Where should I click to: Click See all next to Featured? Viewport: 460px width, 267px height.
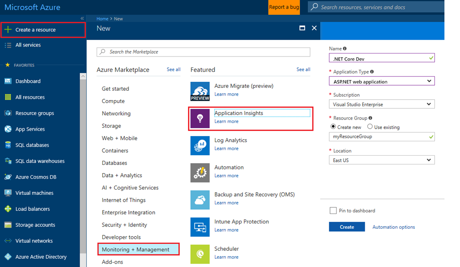pyautogui.click(x=303, y=69)
